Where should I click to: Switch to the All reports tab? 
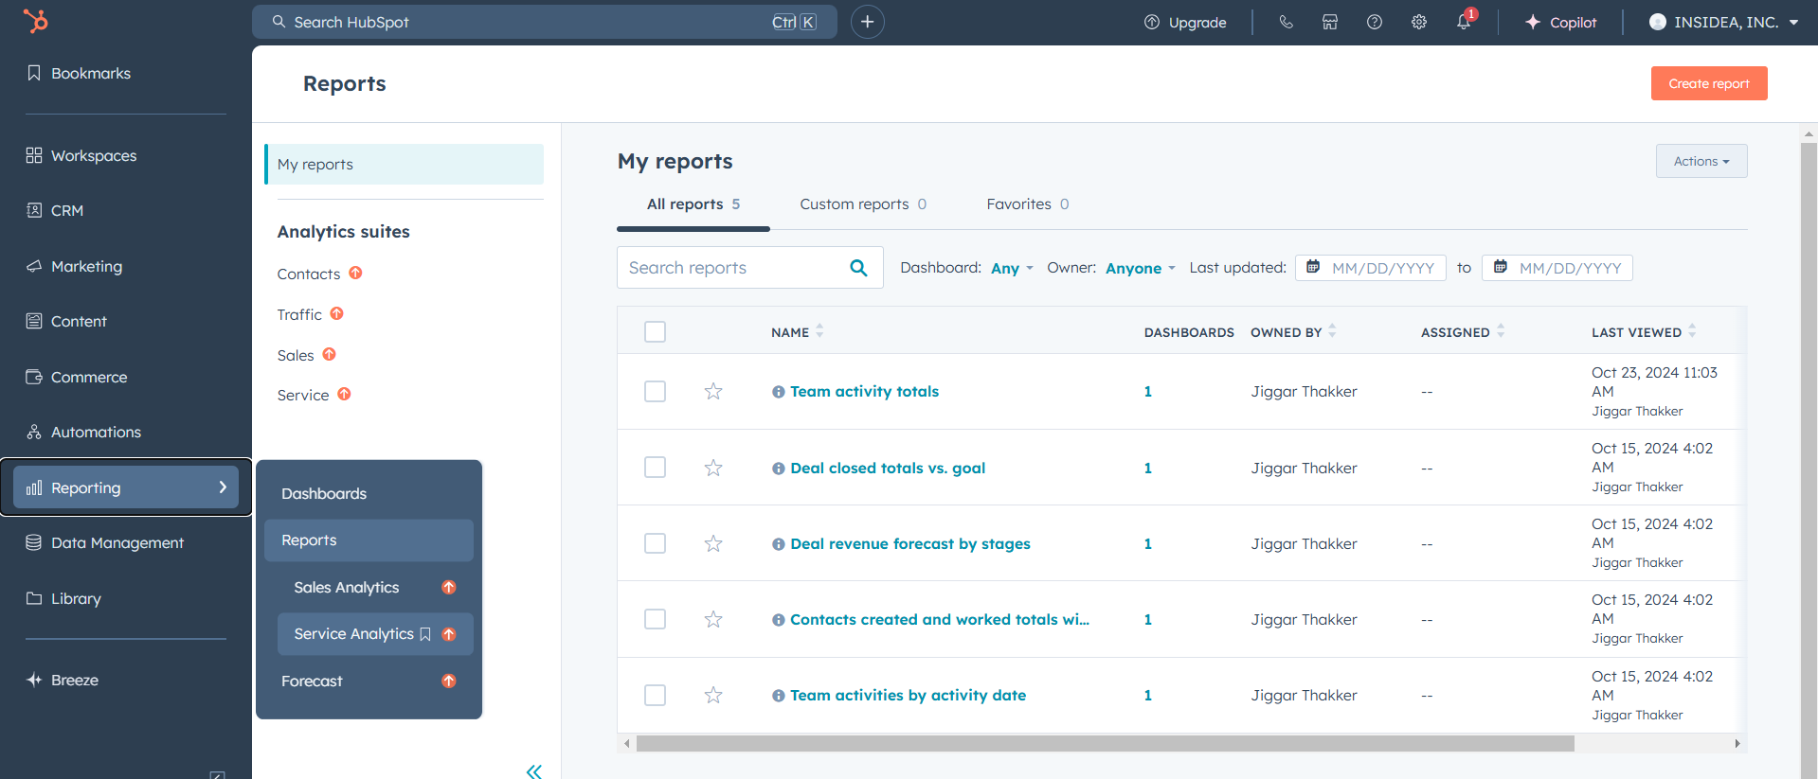click(693, 204)
